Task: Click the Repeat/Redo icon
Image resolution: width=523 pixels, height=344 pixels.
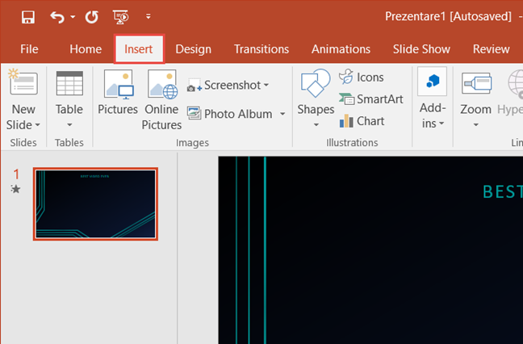Action: pos(92,17)
